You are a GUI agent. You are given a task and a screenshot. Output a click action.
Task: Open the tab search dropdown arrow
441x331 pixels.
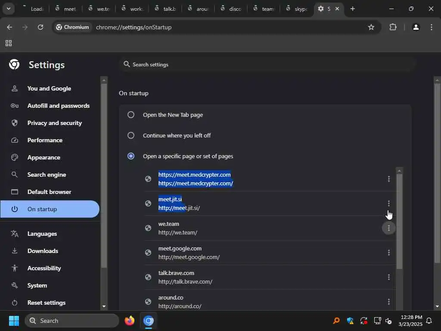coord(9,9)
